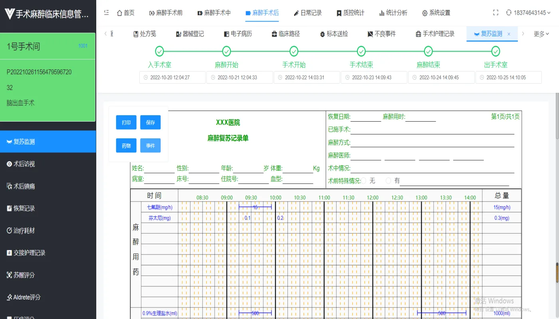Click the Aldrete评分 sidebar icon
Screen dimensions: 559x319
(x=9, y=297)
